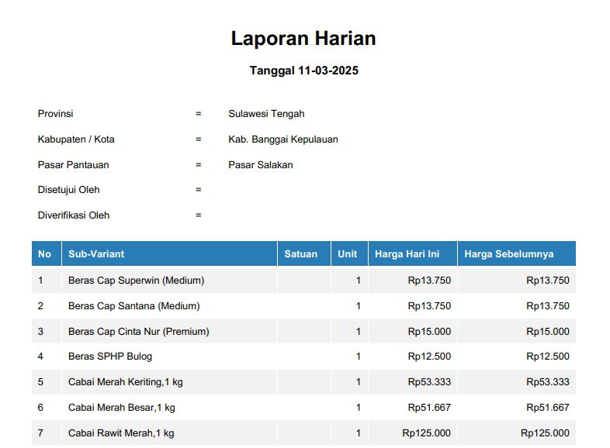Click previous price Rp51.667 for Cabai Besar
Image resolution: width=610 pixels, height=448 pixels.
(548, 408)
